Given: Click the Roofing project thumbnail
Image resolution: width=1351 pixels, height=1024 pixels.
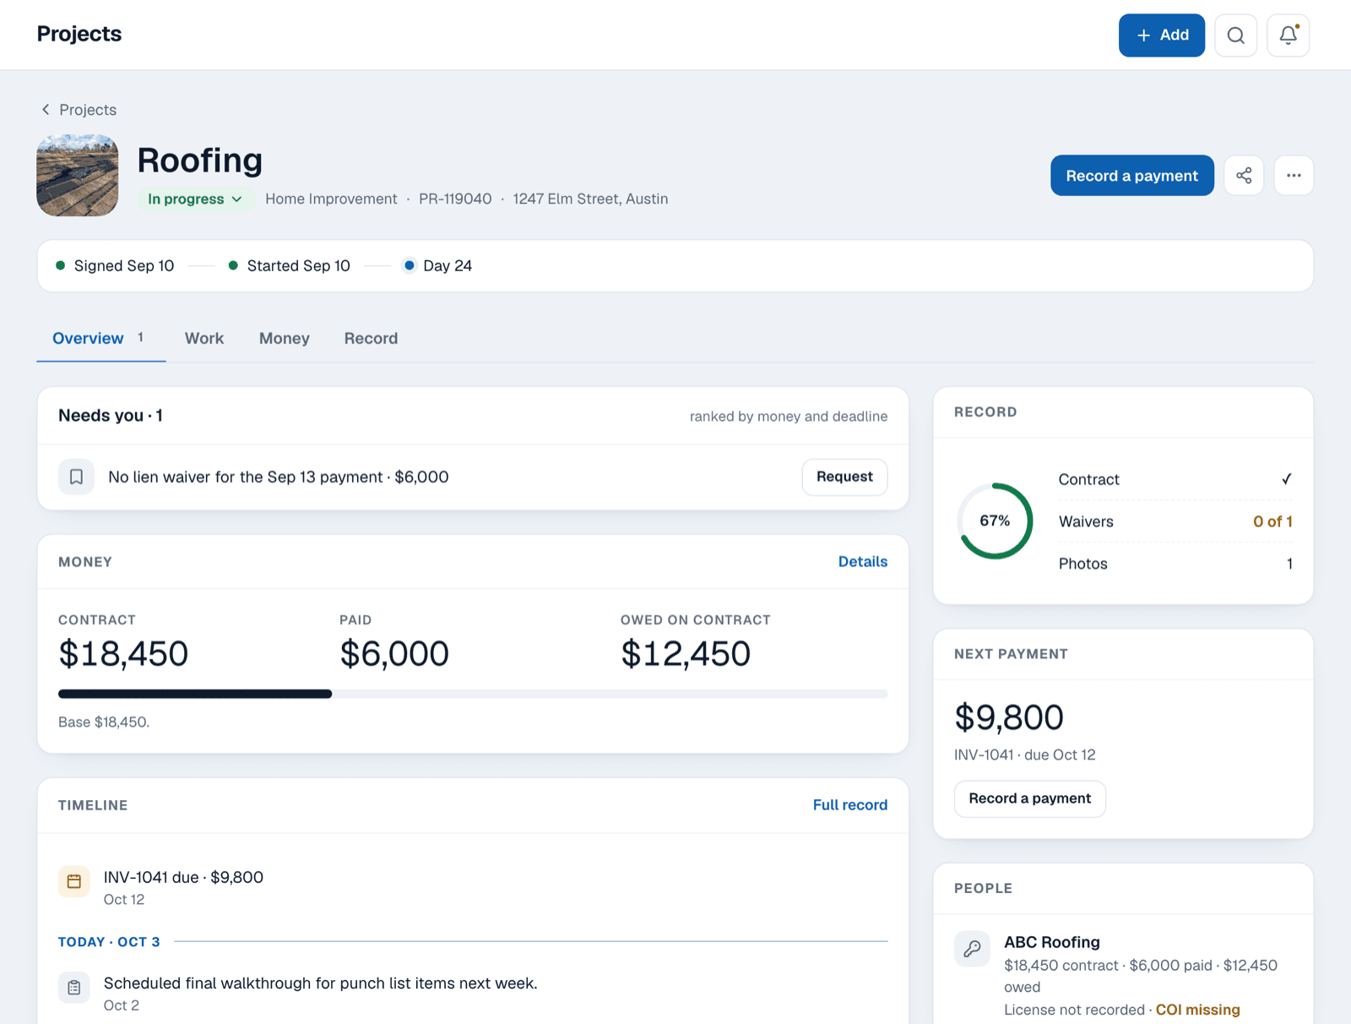Looking at the screenshot, I should (78, 176).
